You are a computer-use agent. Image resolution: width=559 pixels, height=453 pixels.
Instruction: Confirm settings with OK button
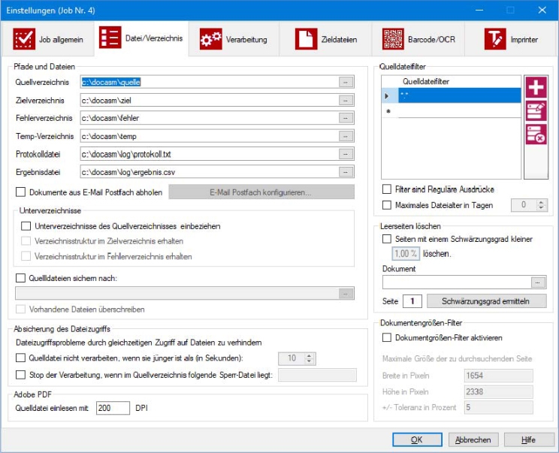coord(417,440)
